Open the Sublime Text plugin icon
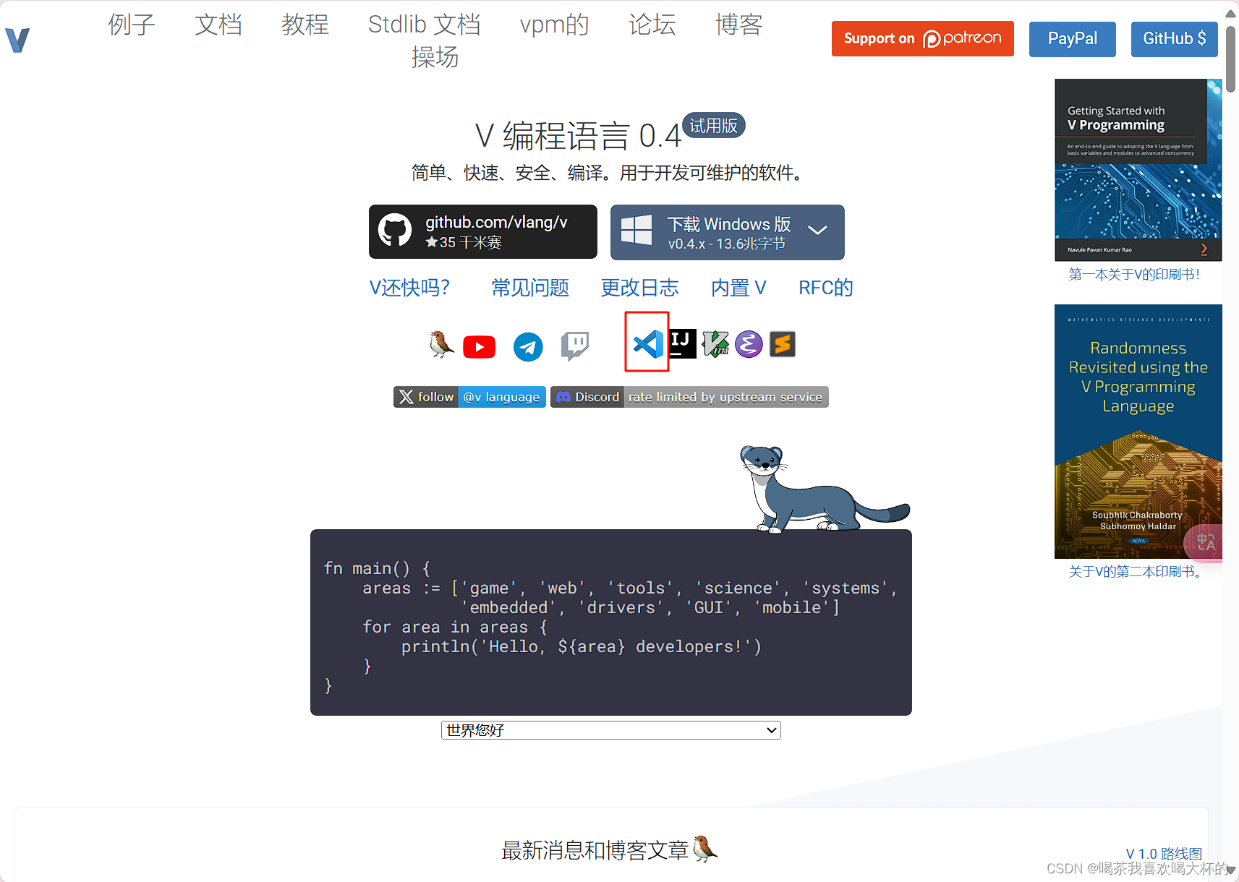 click(782, 343)
